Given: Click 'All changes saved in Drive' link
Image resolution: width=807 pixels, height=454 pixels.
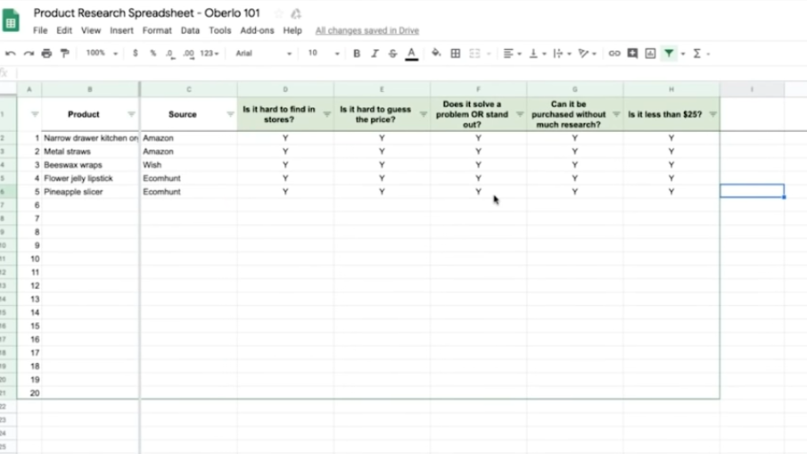Looking at the screenshot, I should click(x=366, y=30).
